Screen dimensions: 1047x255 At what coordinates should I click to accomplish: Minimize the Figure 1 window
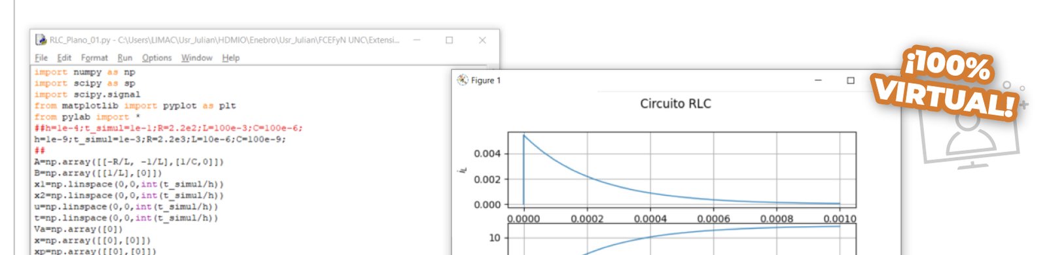818,80
